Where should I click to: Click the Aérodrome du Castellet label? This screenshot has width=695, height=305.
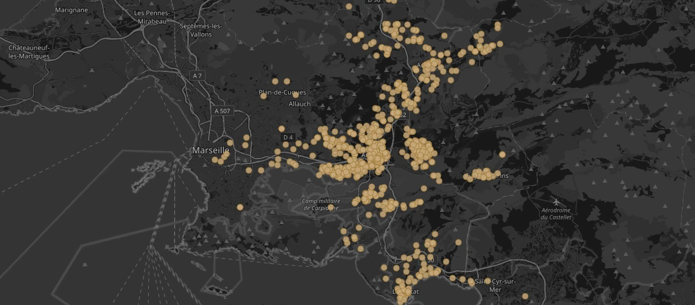click(x=556, y=214)
